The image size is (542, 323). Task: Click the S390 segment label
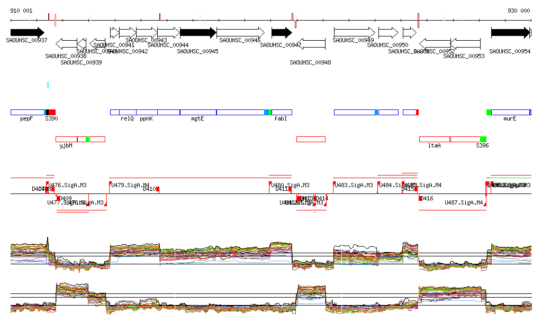[51, 118]
